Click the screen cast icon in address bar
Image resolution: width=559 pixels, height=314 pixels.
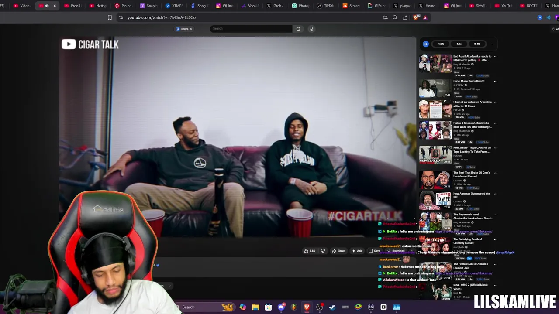coord(385,17)
